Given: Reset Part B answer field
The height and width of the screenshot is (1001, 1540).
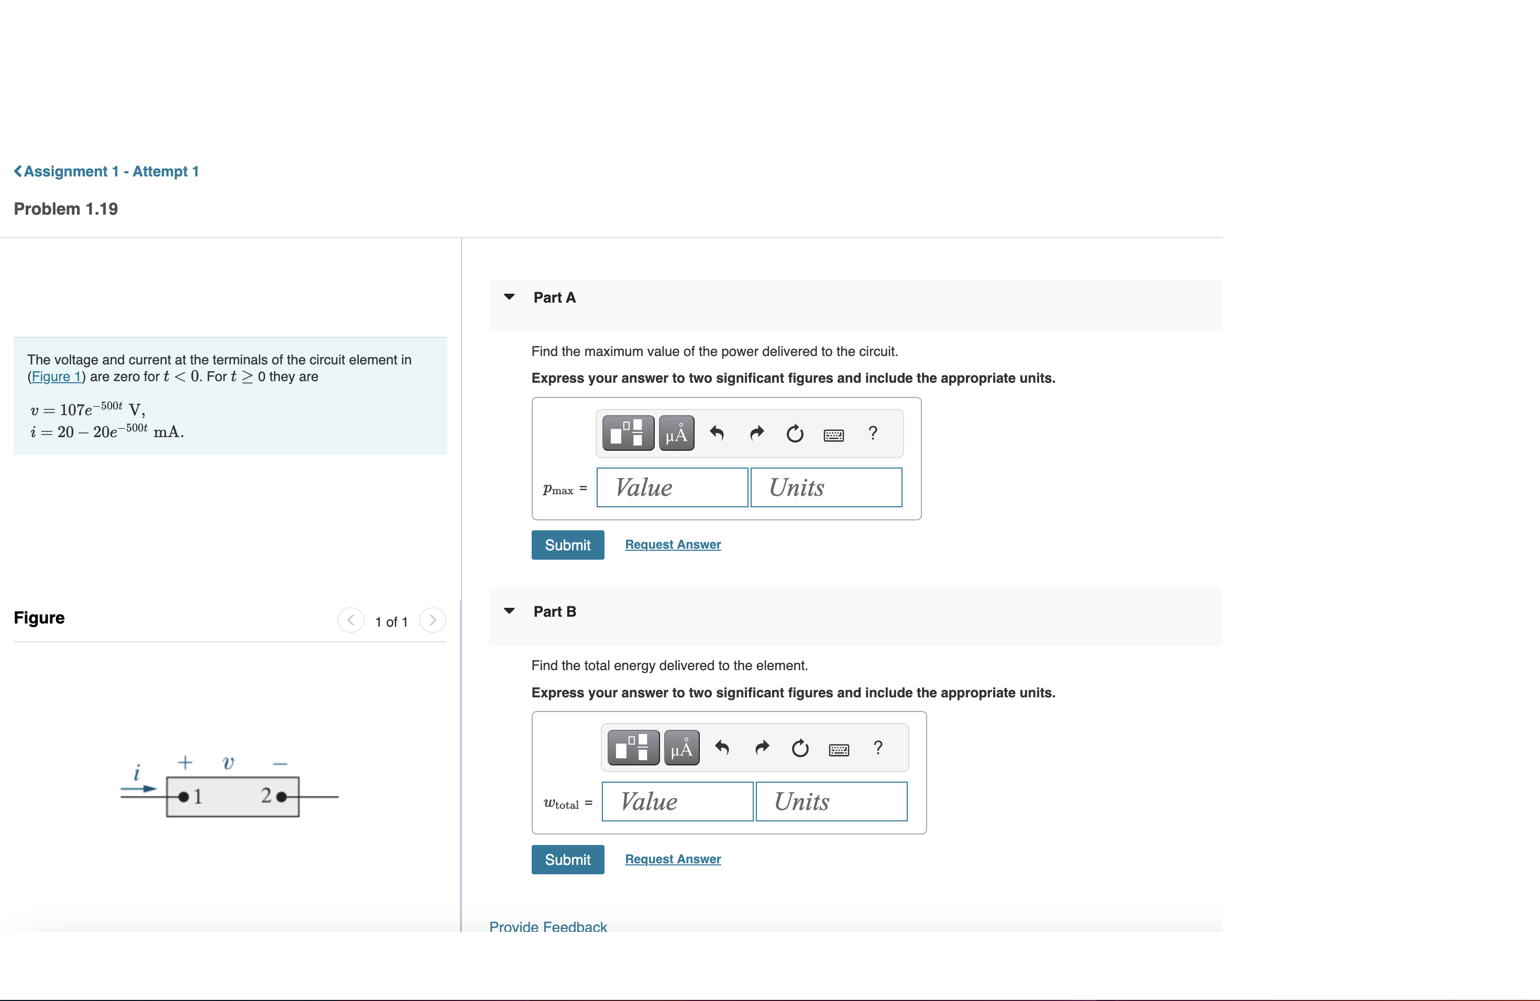Looking at the screenshot, I should [x=800, y=748].
